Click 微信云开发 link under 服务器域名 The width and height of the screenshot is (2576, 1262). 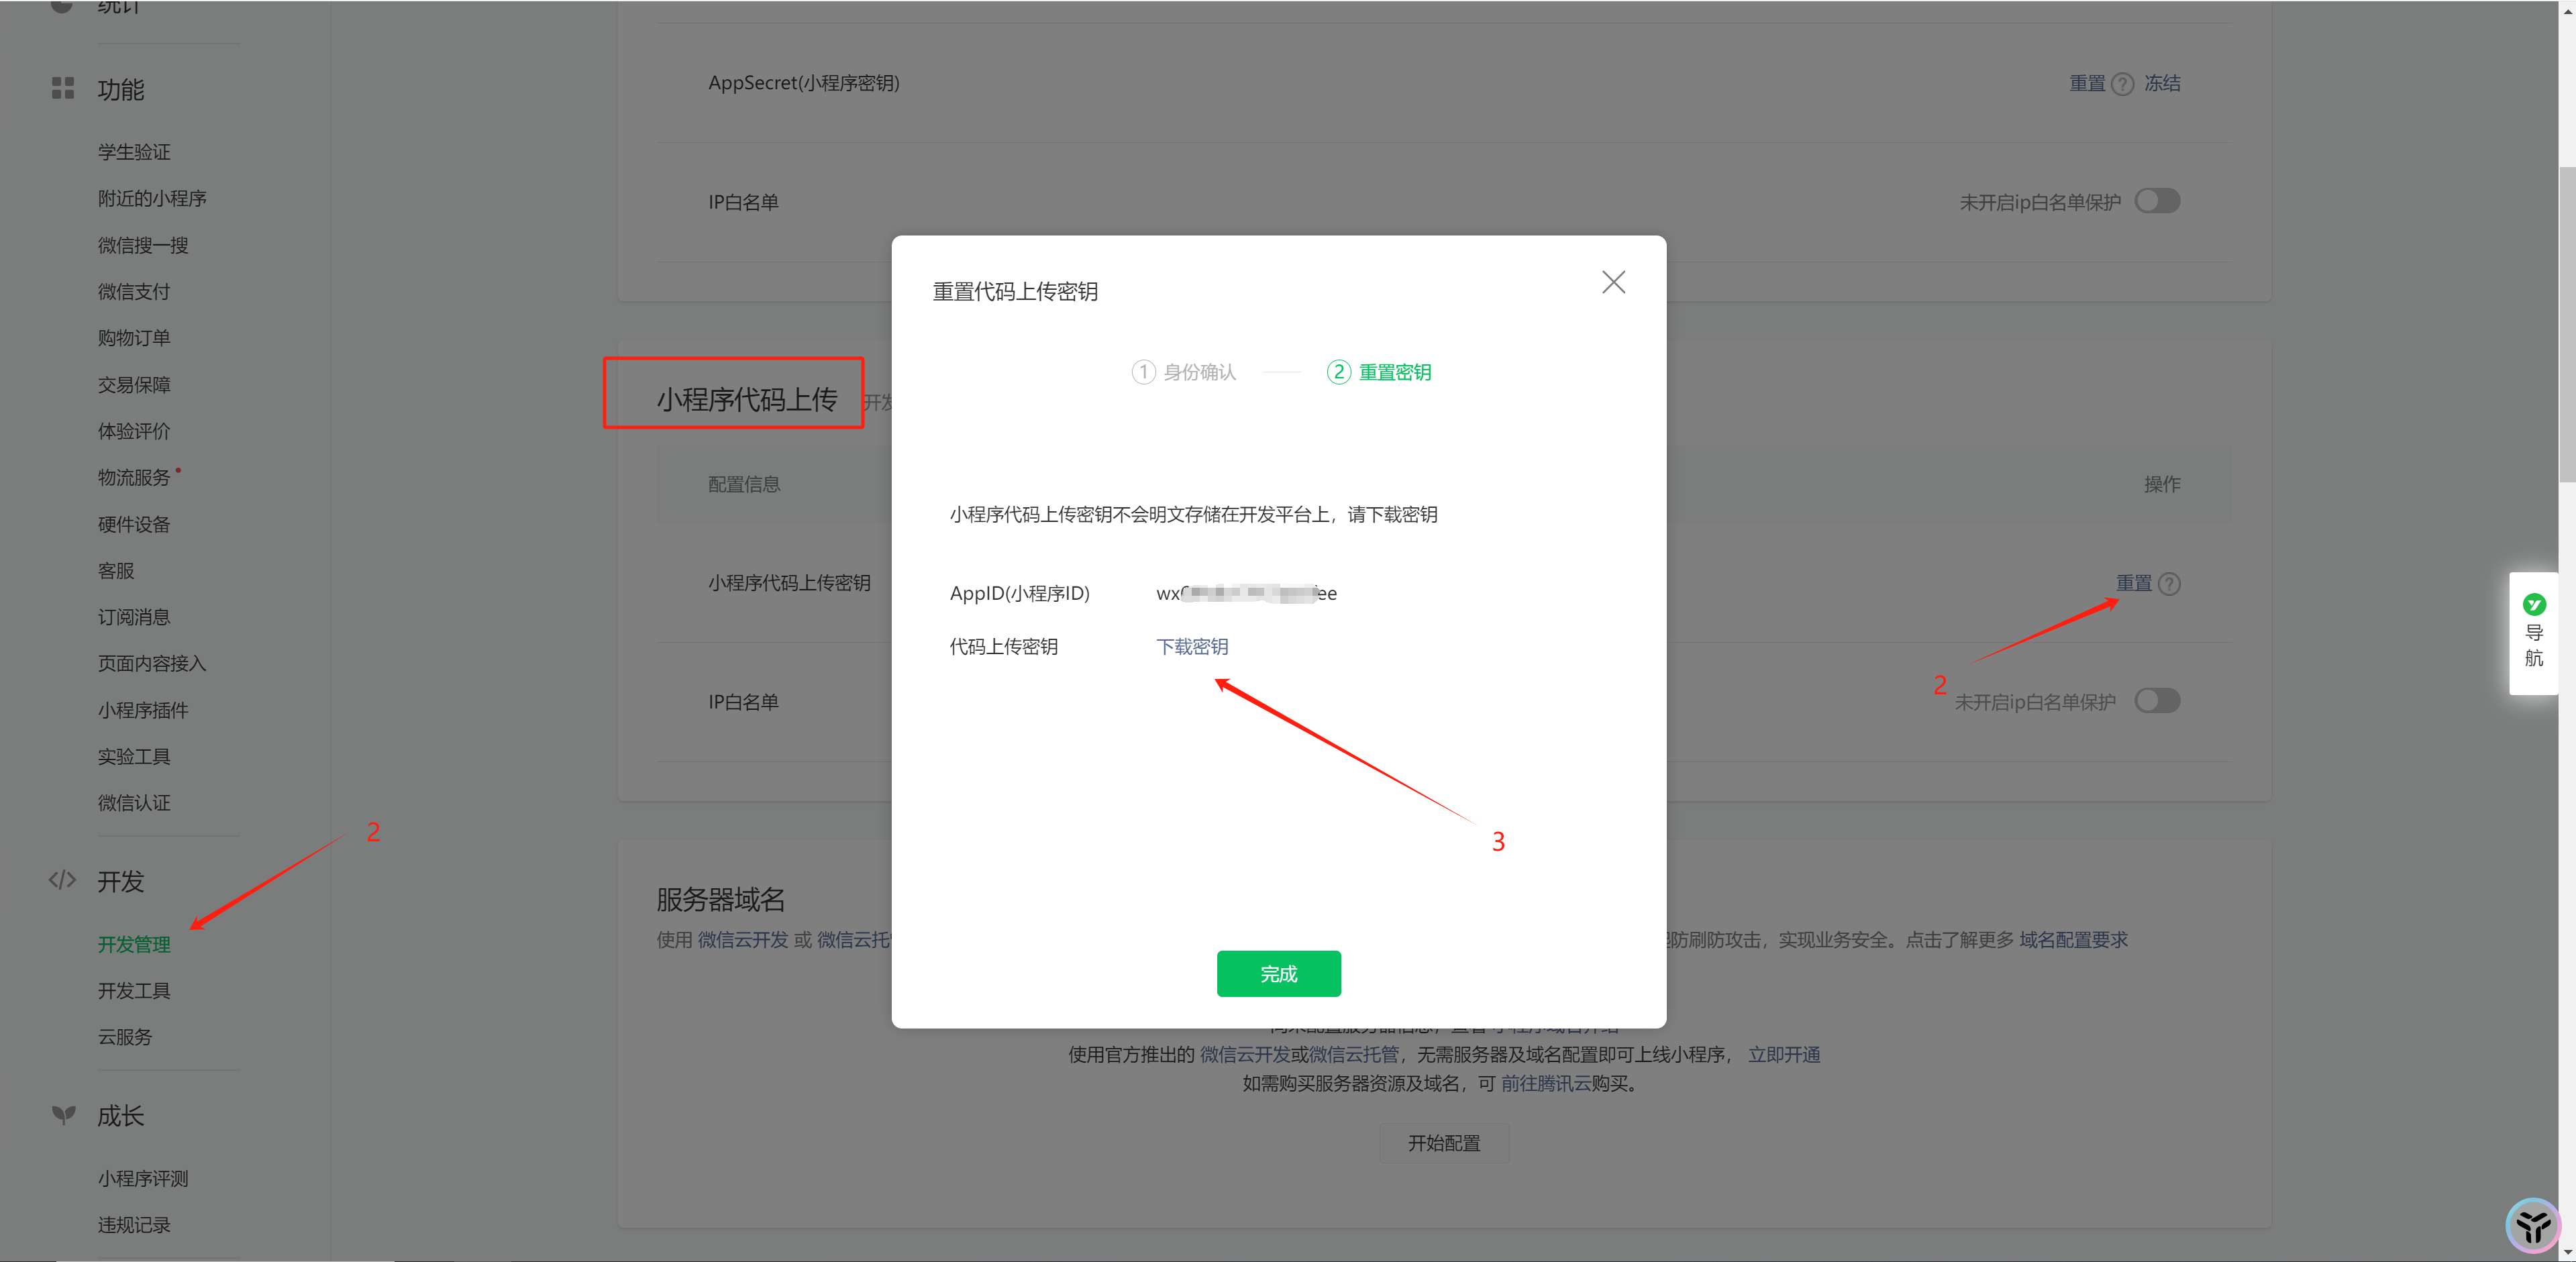pyautogui.click(x=743, y=940)
